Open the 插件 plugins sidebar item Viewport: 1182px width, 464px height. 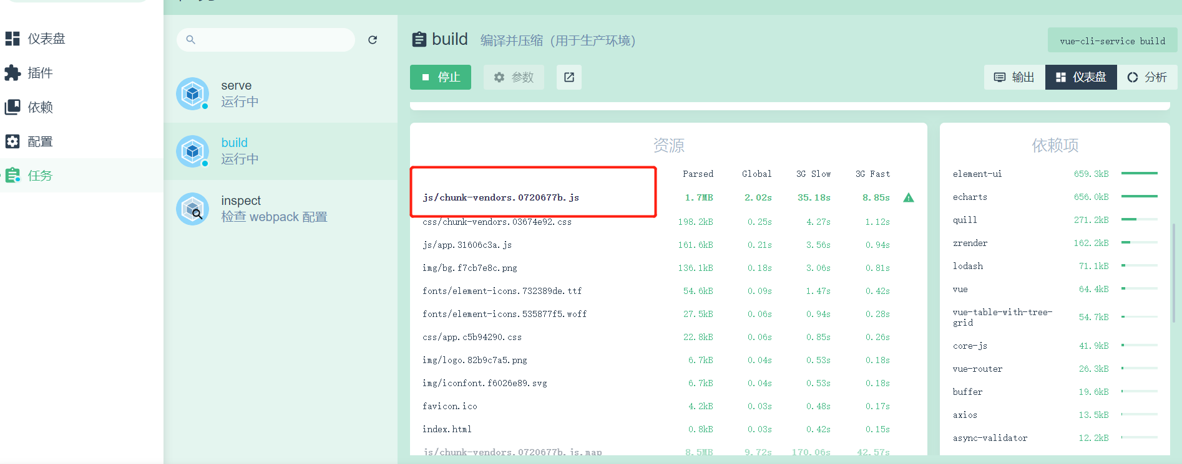click(81, 73)
